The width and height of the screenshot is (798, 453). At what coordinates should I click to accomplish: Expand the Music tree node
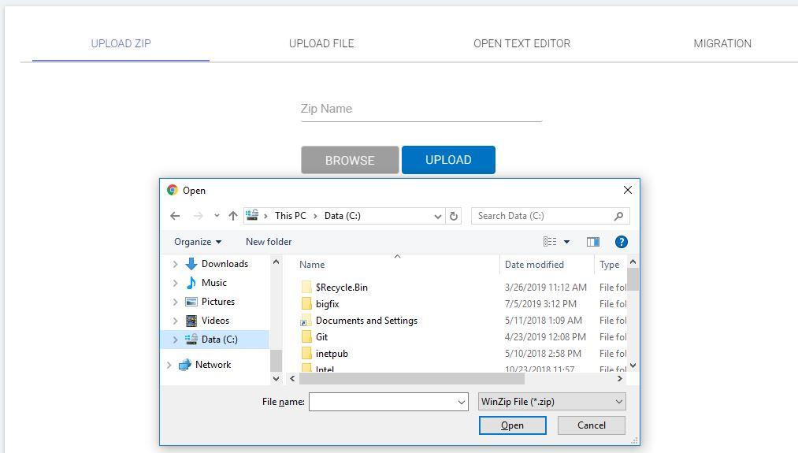175,283
